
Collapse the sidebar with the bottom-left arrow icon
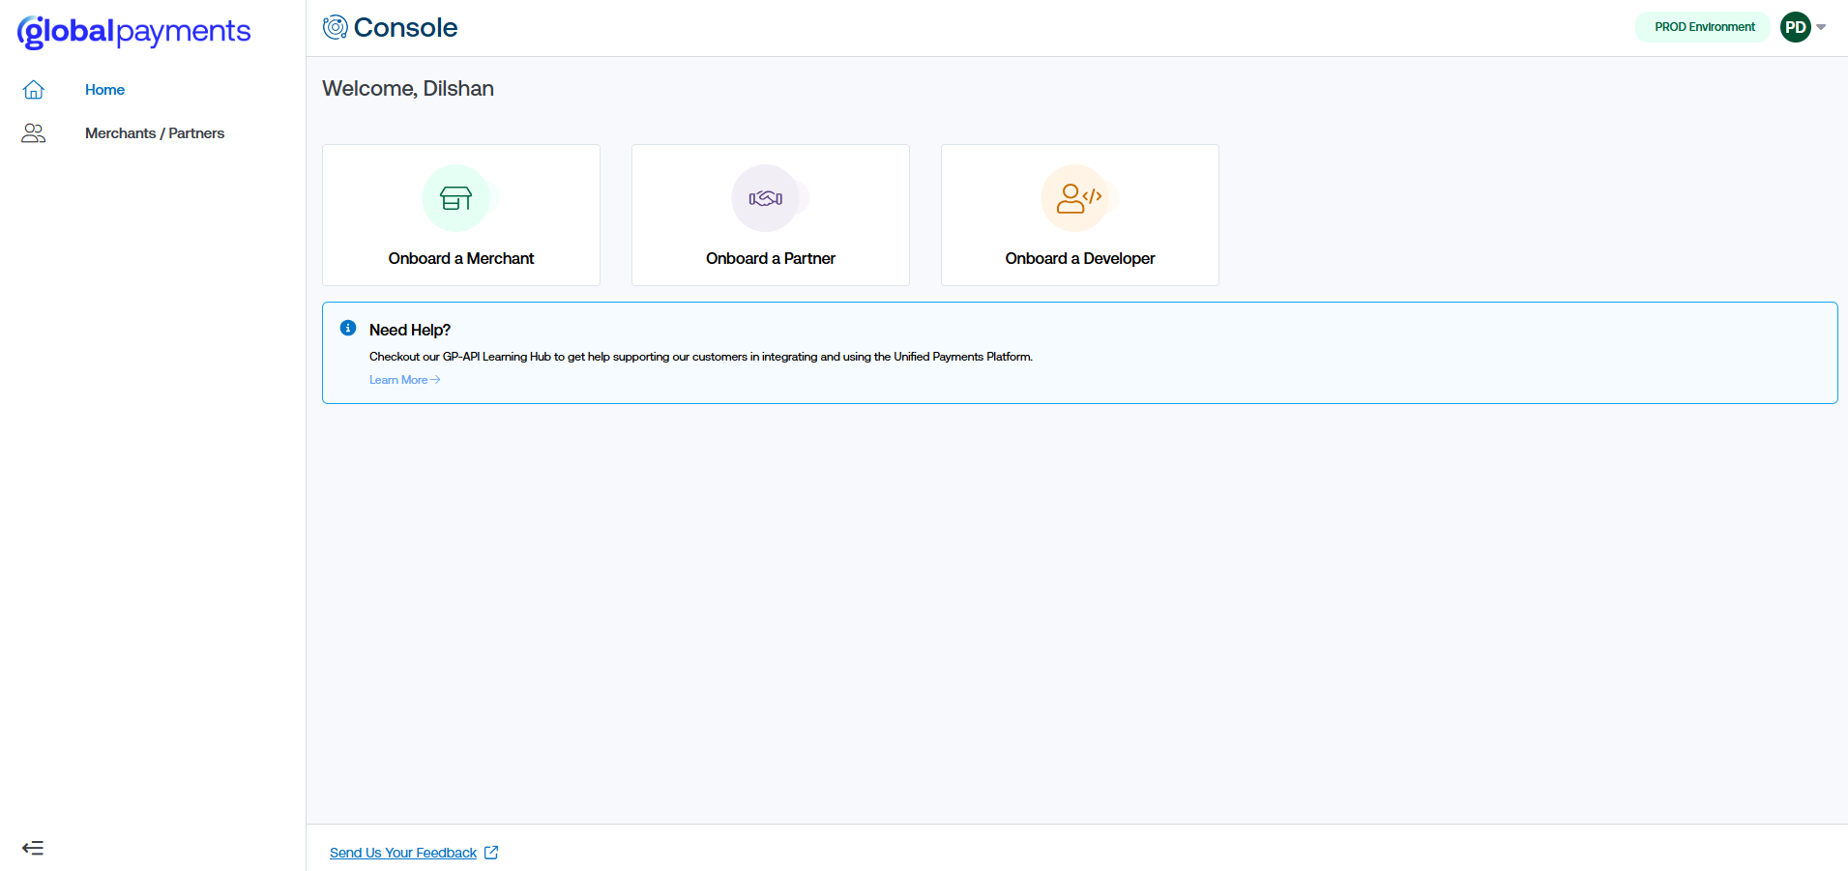click(33, 848)
